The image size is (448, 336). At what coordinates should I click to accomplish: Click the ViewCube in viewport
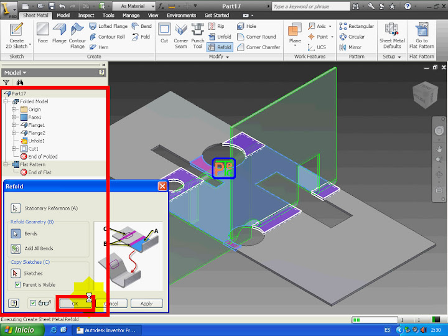tap(426, 95)
